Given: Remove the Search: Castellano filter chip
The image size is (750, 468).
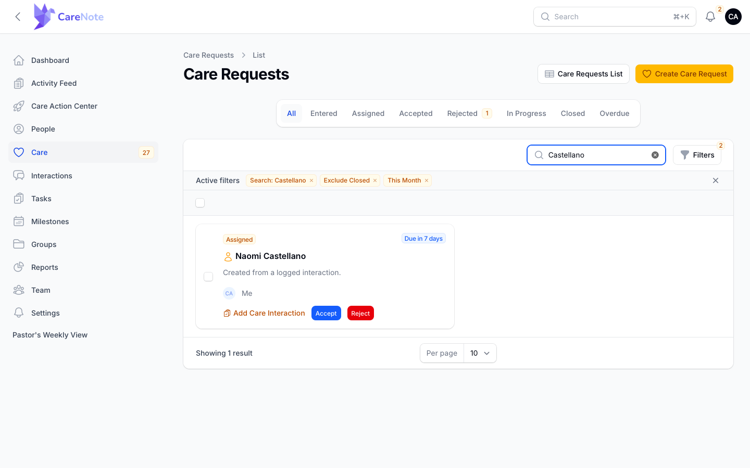Looking at the screenshot, I should [x=311, y=181].
